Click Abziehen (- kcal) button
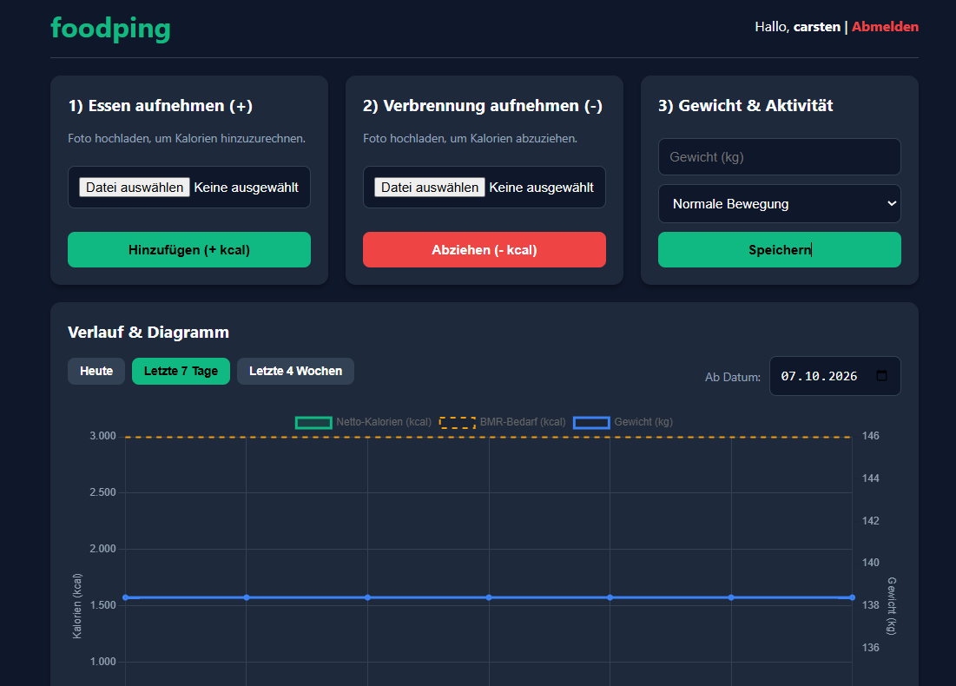The width and height of the screenshot is (956, 686). pyautogui.click(x=485, y=249)
